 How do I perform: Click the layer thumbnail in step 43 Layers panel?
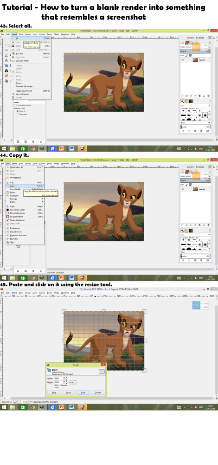pos(195,60)
